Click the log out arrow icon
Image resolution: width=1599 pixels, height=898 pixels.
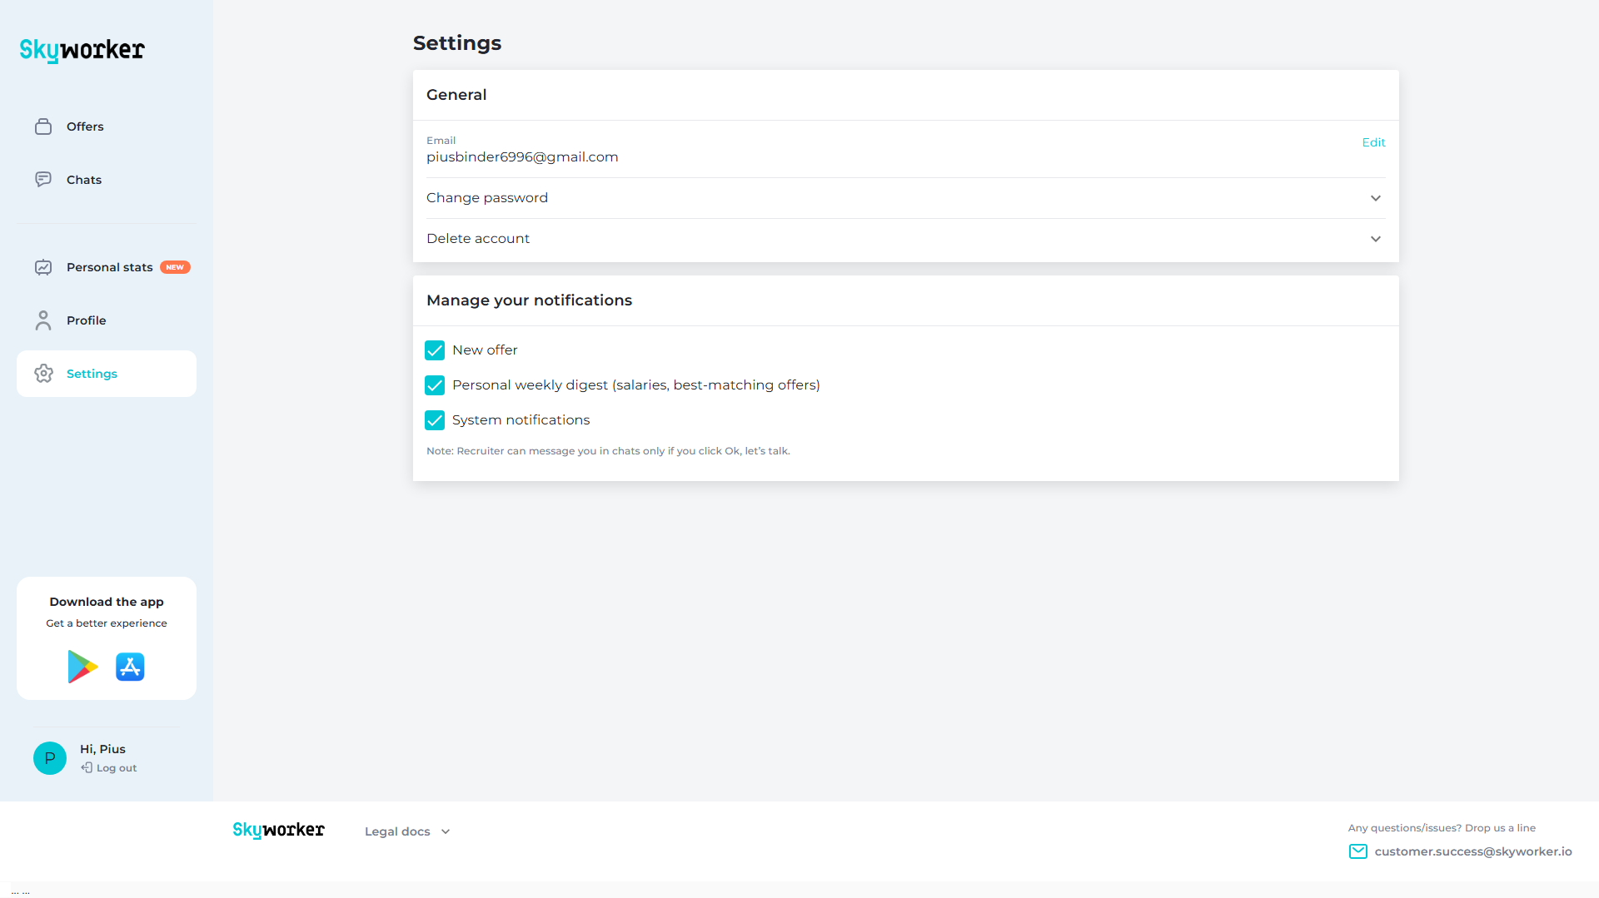(87, 767)
